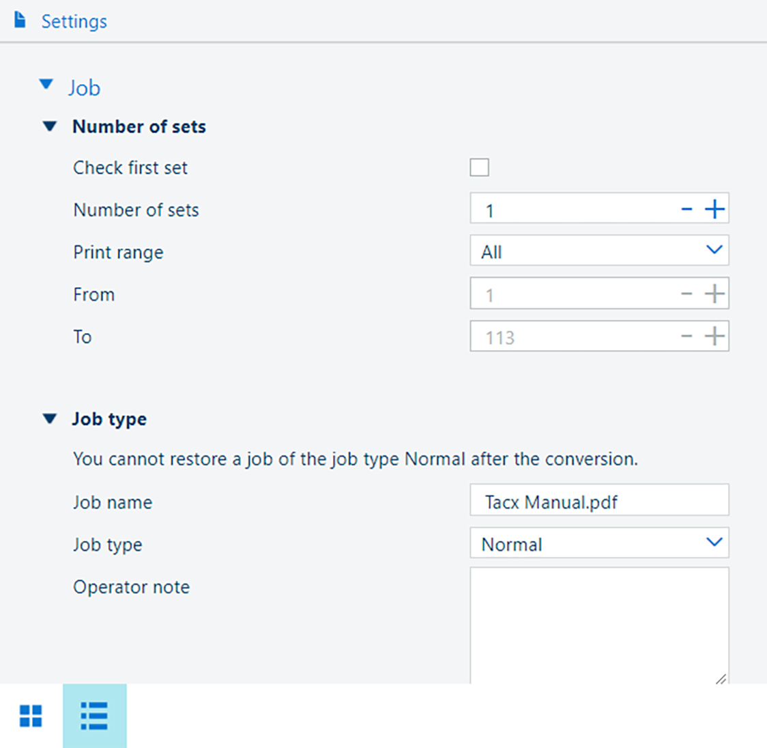Open the Job type dropdown
The image size is (767, 748).
coord(598,543)
